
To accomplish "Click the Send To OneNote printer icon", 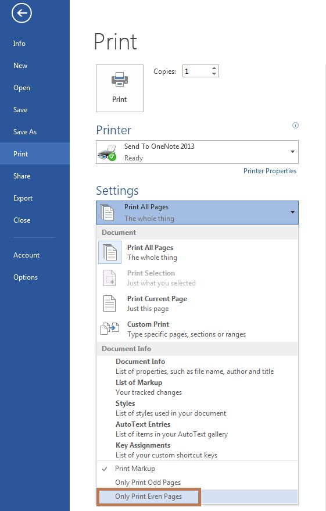I will pyautogui.click(x=107, y=152).
